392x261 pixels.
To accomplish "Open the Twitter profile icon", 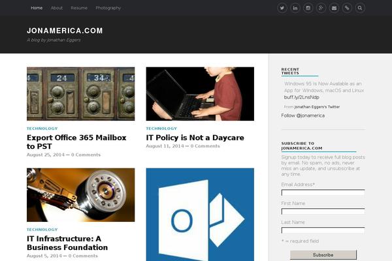I will [282, 8].
